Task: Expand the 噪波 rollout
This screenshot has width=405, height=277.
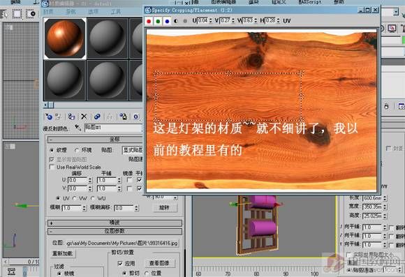Action: (x=115, y=223)
